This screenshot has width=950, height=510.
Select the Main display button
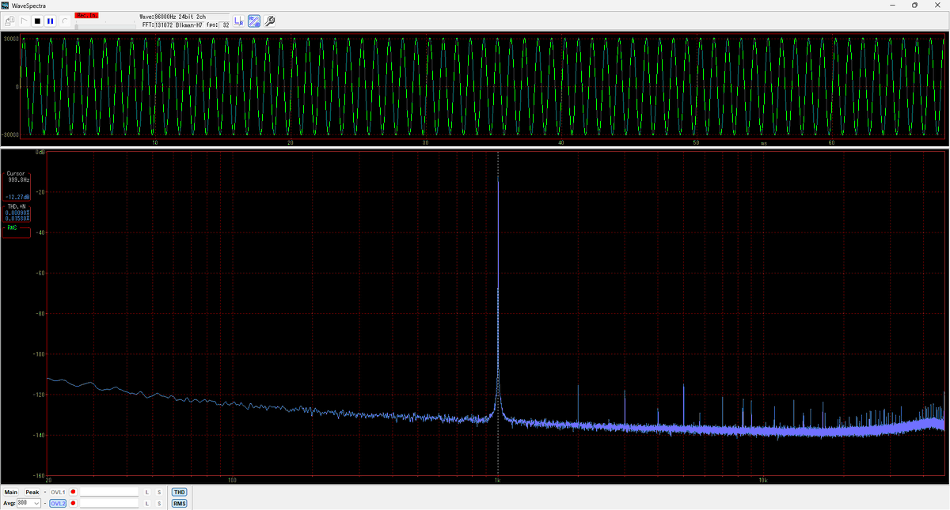(11, 493)
